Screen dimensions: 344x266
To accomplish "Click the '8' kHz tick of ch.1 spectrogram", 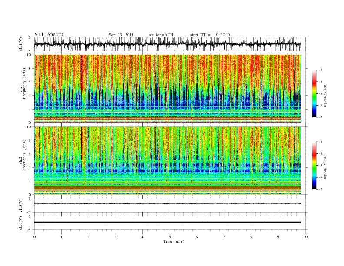I will pyautogui.click(x=30, y=69).
